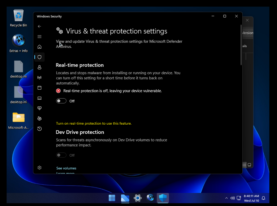This screenshot has height=206, width=277.
Task: Select the lower desktop.ini file icon
Action: 18,95
